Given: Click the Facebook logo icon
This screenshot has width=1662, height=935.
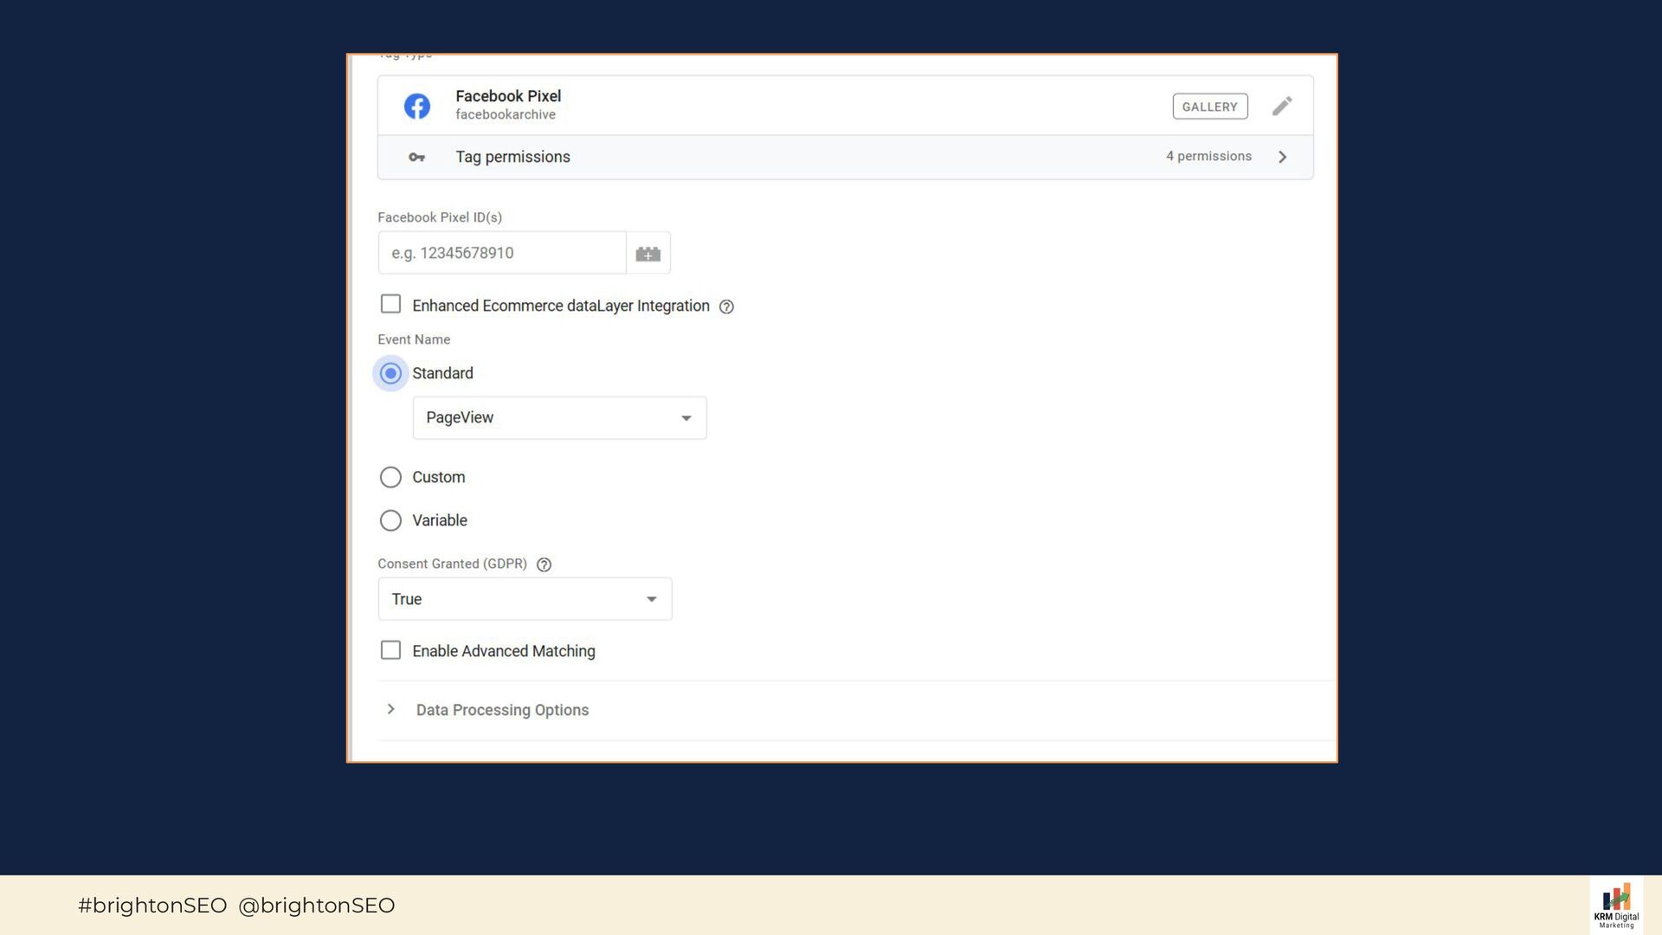Looking at the screenshot, I should 416,106.
